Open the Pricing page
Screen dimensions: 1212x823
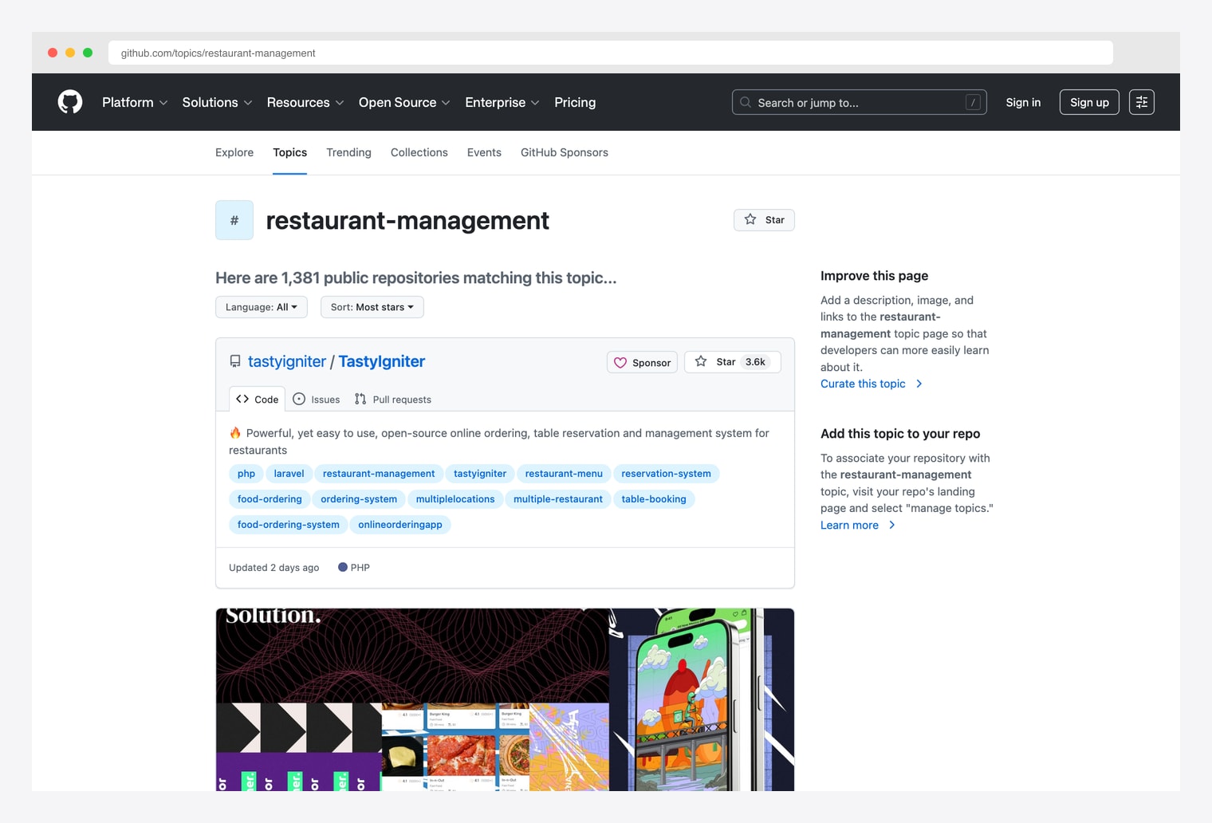click(575, 102)
